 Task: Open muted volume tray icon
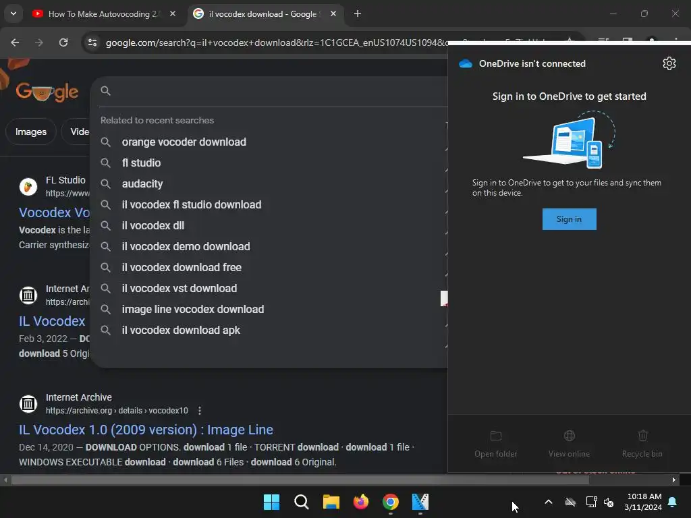[x=609, y=502]
